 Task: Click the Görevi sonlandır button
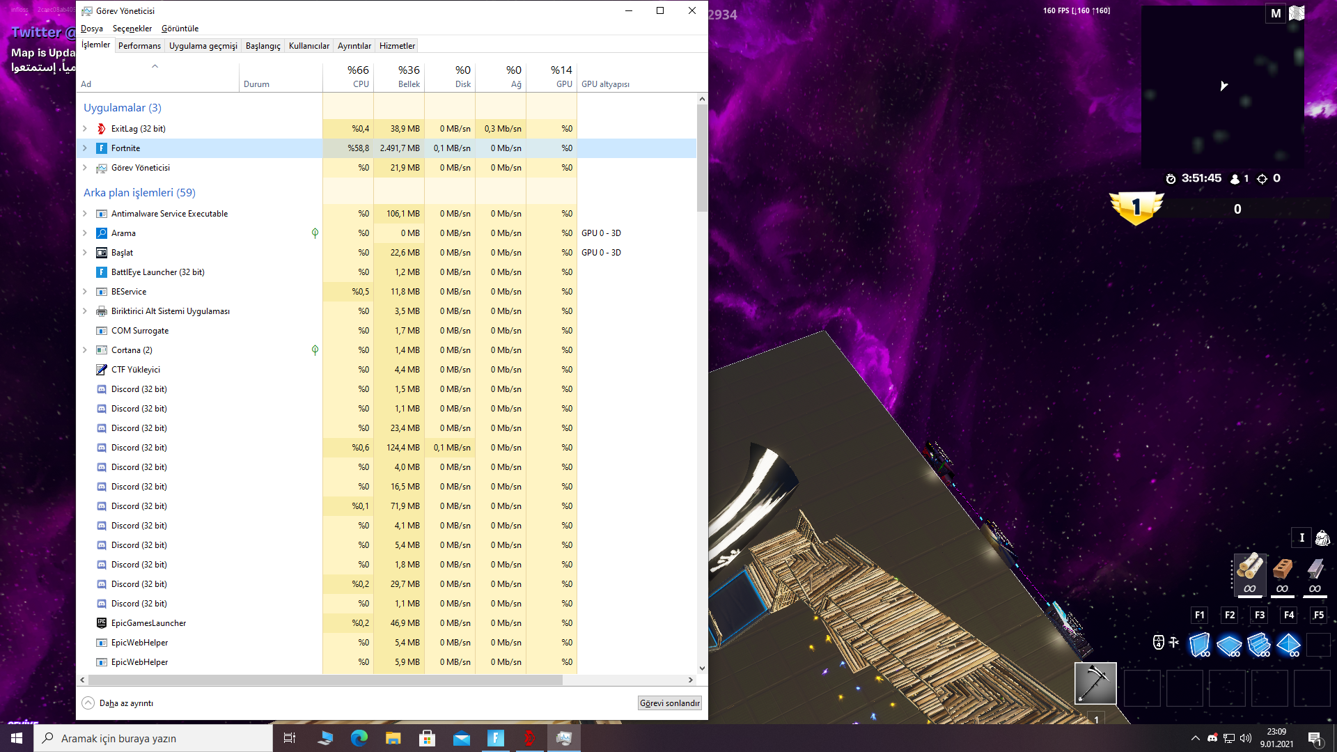pyautogui.click(x=669, y=703)
